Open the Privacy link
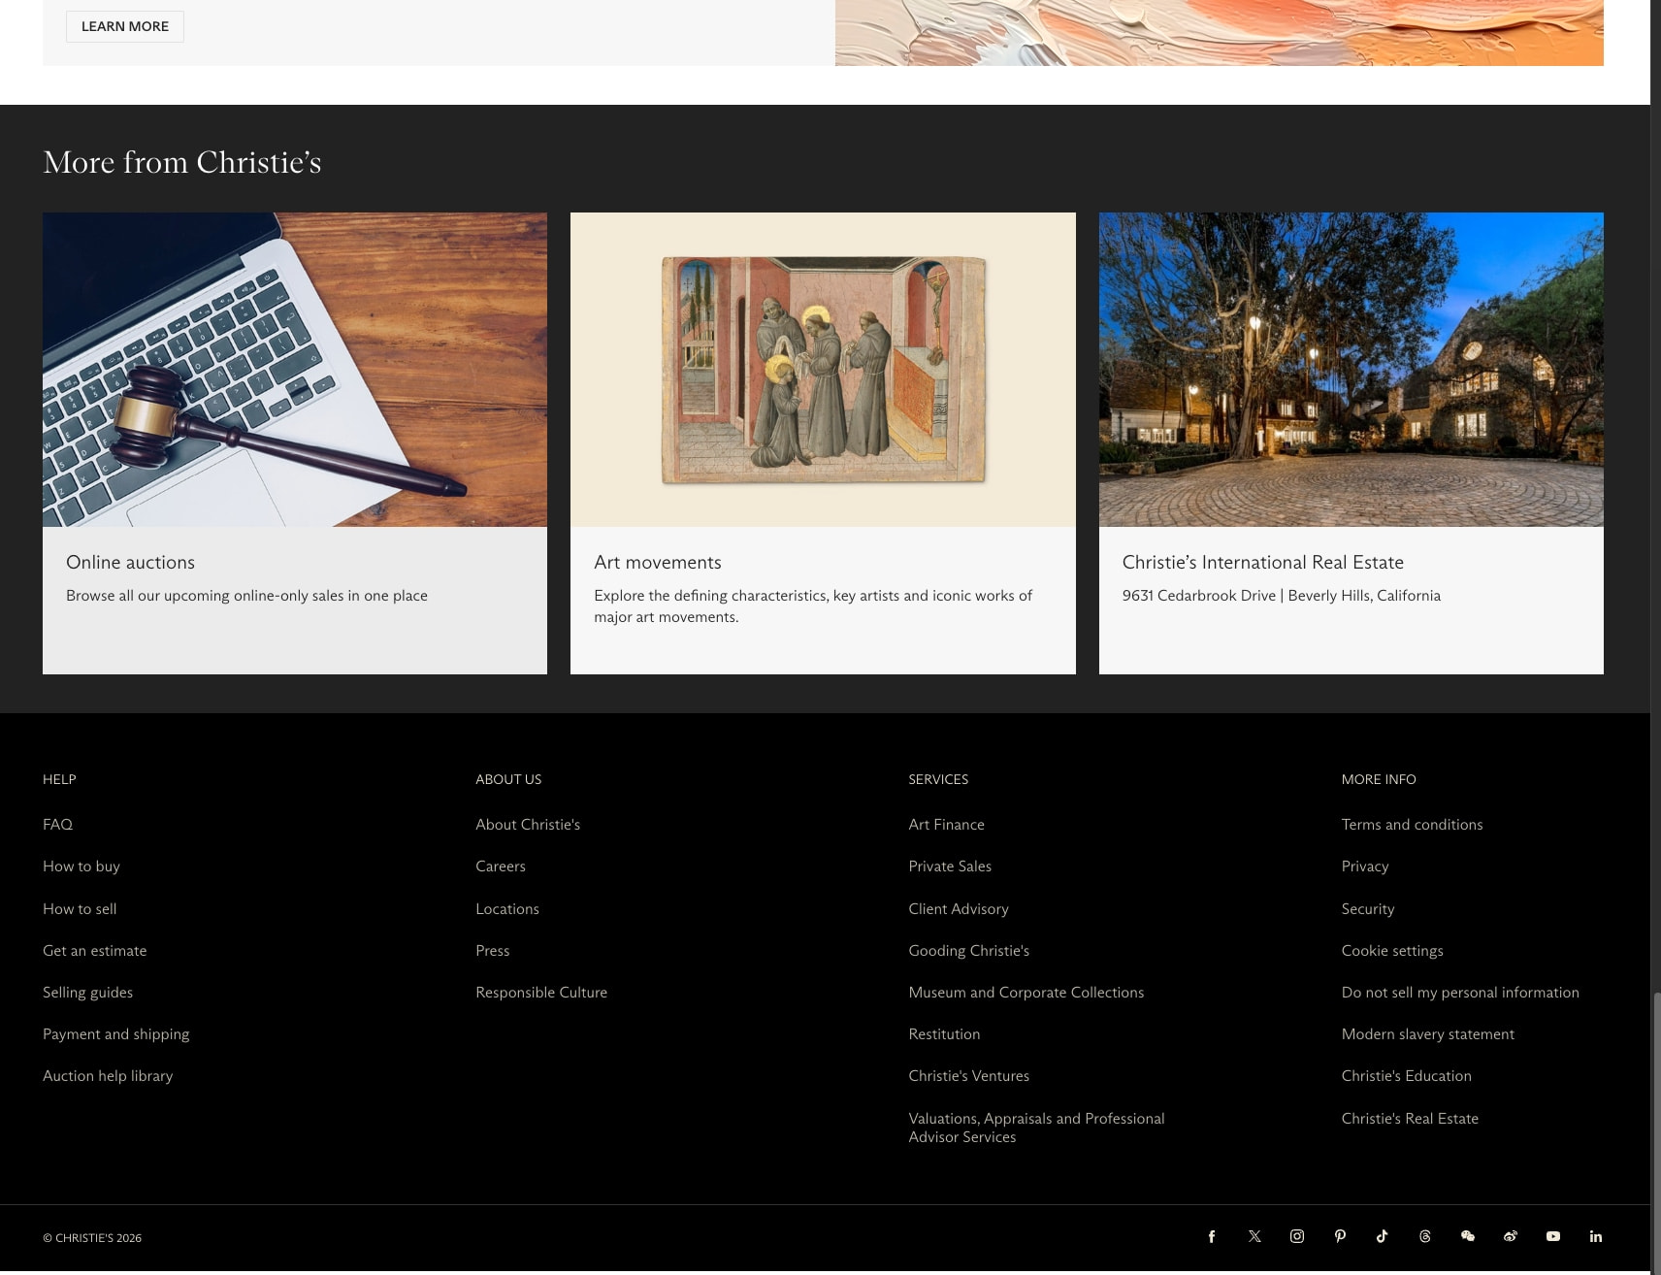 1365,866
